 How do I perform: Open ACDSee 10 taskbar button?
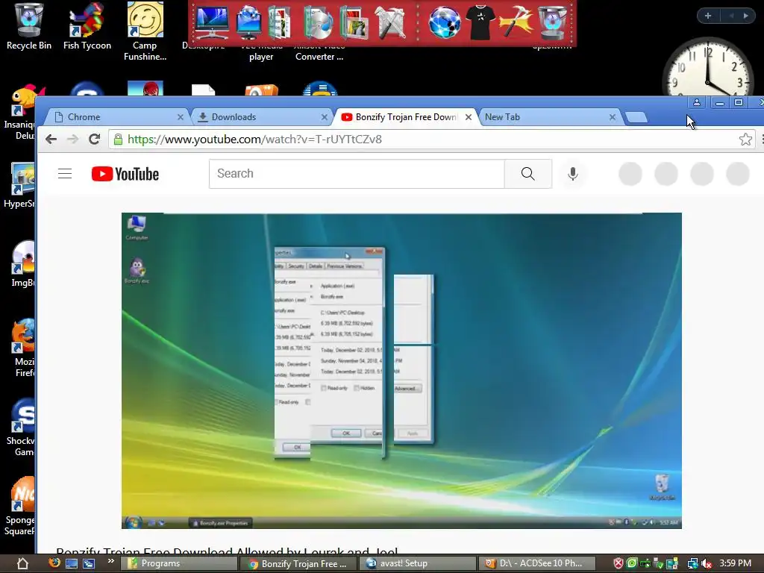(x=538, y=563)
